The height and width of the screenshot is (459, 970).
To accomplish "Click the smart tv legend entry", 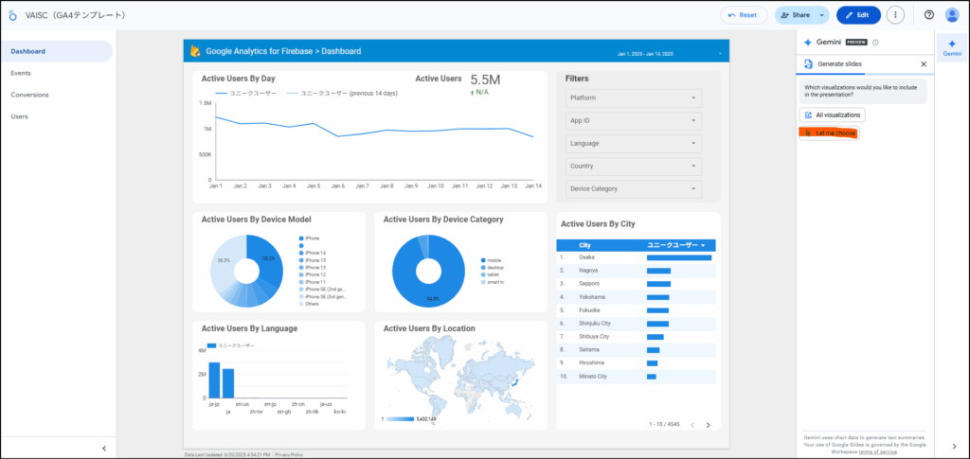I will 493,282.
